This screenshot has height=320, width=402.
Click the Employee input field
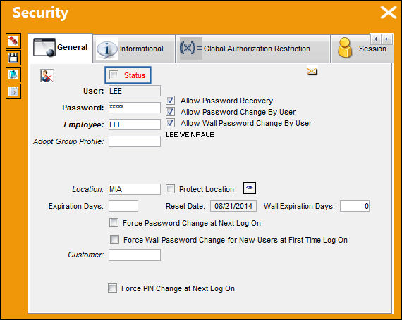(135, 124)
